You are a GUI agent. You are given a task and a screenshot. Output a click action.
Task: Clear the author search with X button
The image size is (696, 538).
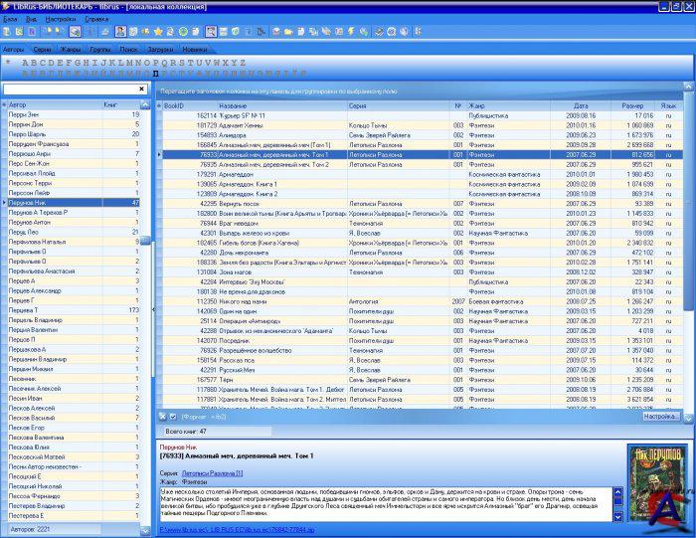pos(141,90)
